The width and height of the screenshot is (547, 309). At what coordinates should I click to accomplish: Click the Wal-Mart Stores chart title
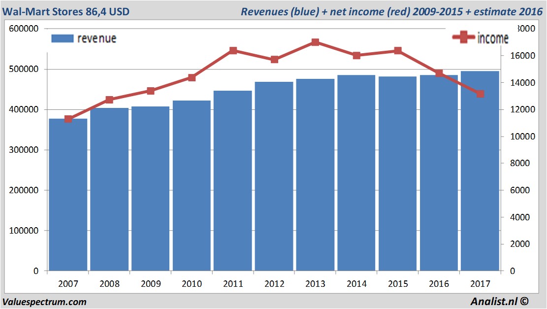pos(66,11)
